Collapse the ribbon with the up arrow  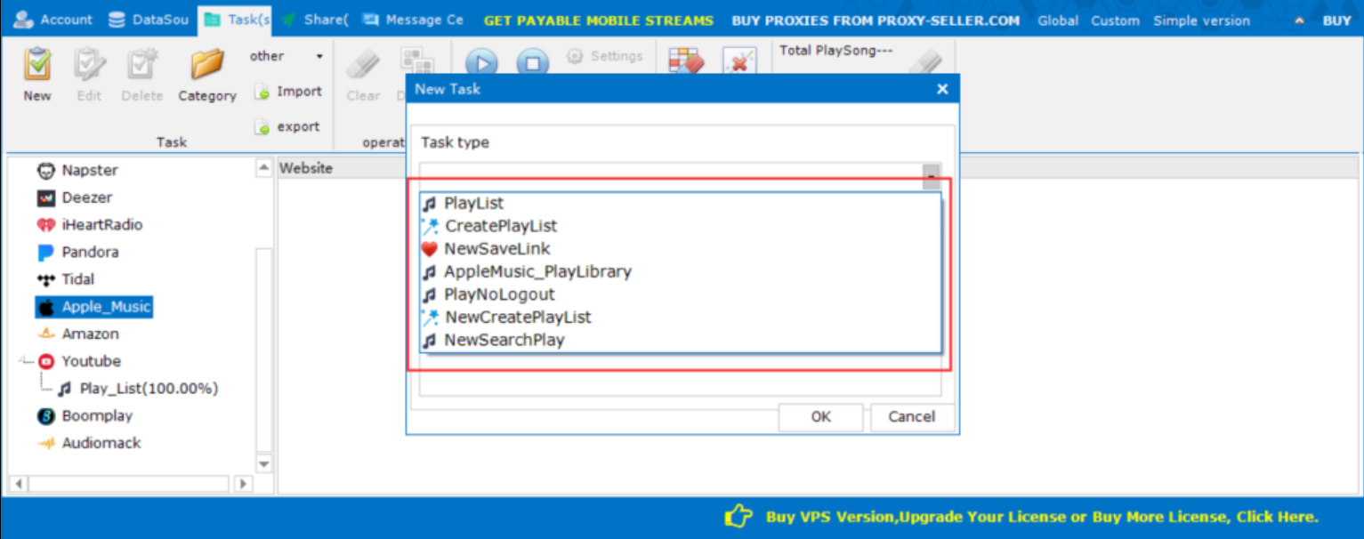tap(1300, 20)
